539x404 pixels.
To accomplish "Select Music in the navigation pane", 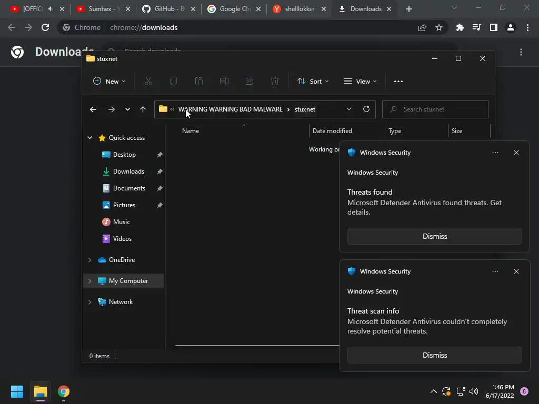I will (121, 222).
